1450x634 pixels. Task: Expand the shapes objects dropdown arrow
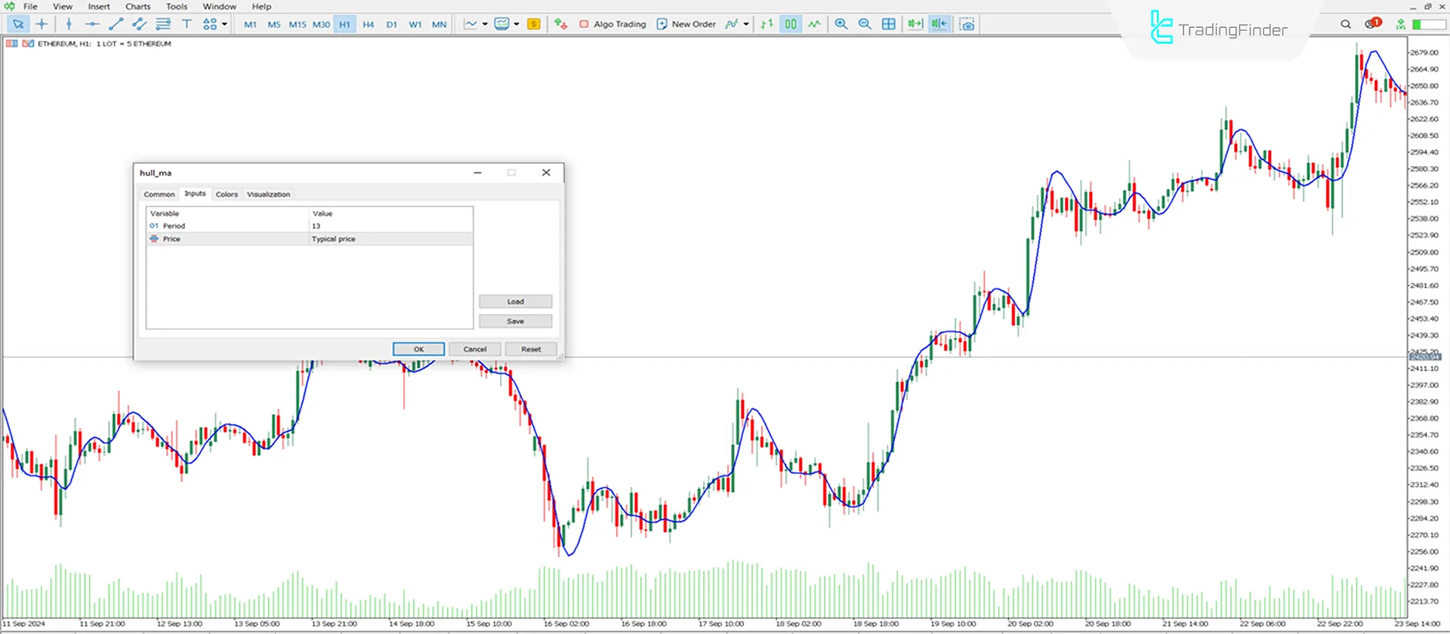pos(224,24)
